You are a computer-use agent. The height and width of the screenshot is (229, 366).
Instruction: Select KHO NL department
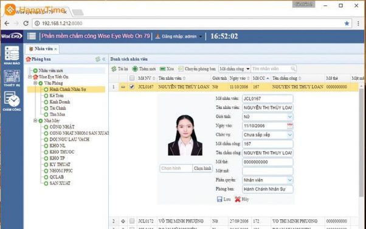click(x=57, y=146)
